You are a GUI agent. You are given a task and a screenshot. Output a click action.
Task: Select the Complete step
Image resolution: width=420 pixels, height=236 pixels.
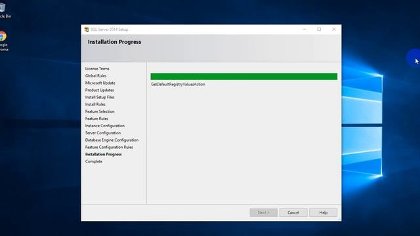[93, 161]
